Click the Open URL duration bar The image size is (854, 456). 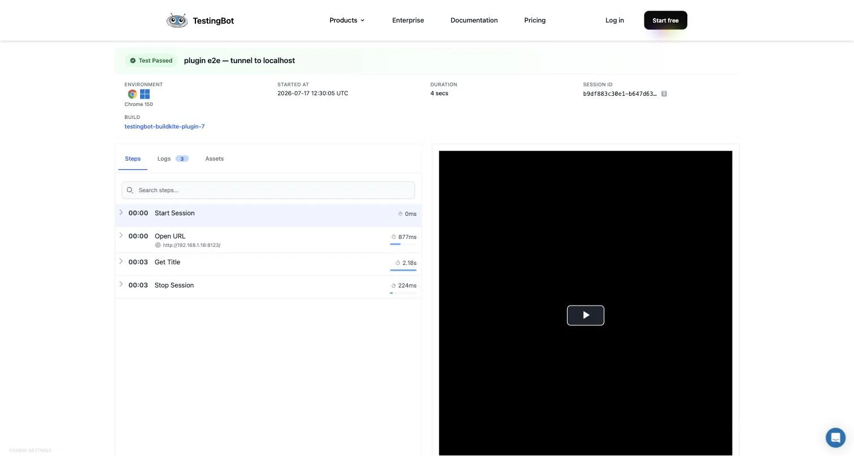pyautogui.click(x=403, y=244)
